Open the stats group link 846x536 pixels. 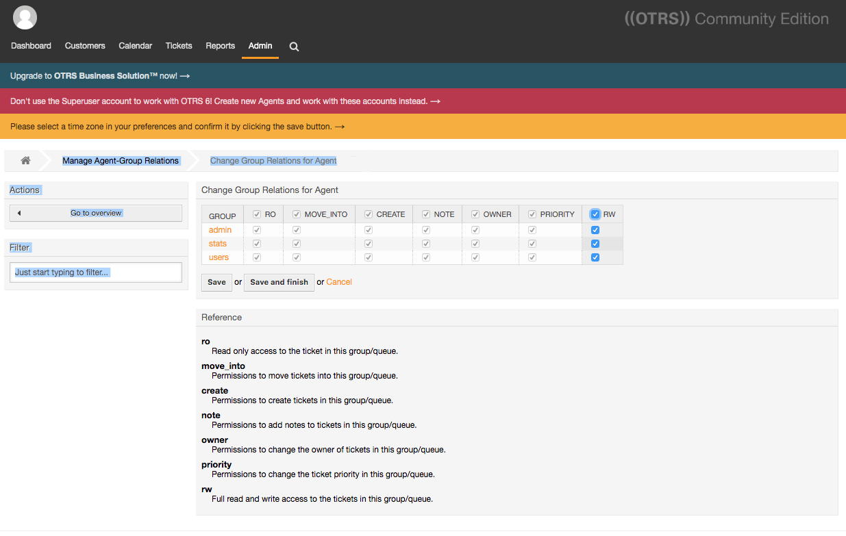click(218, 244)
